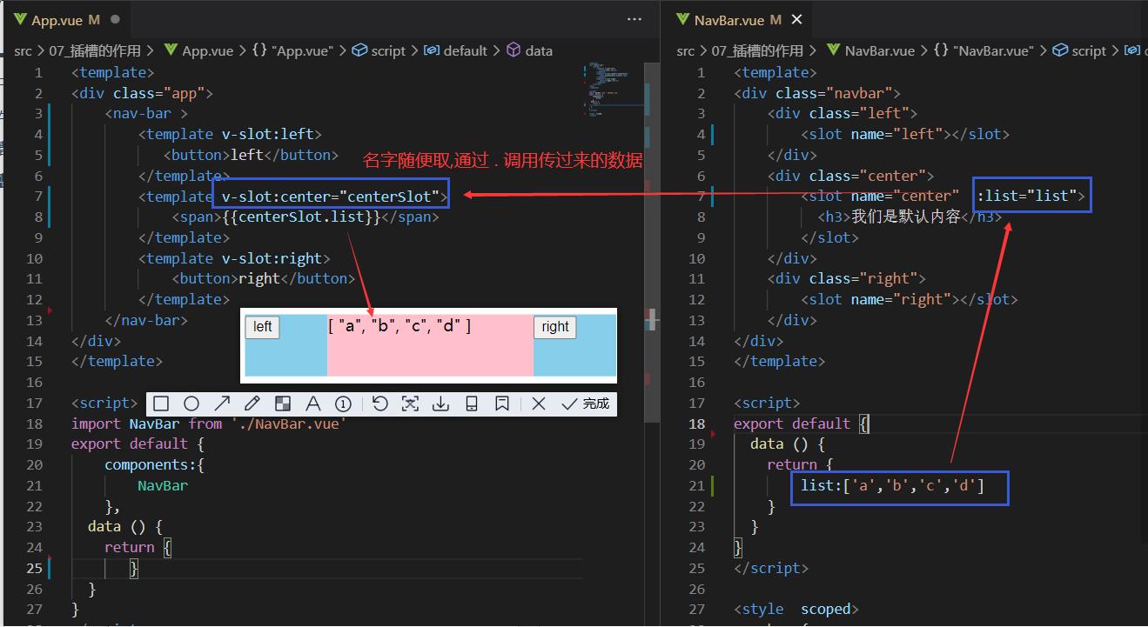Click the bookmark pin screenshot icon

point(501,404)
